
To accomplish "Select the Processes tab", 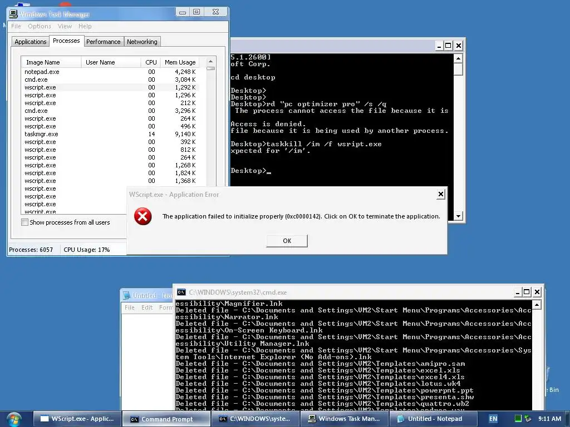I will tap(66, 41).
